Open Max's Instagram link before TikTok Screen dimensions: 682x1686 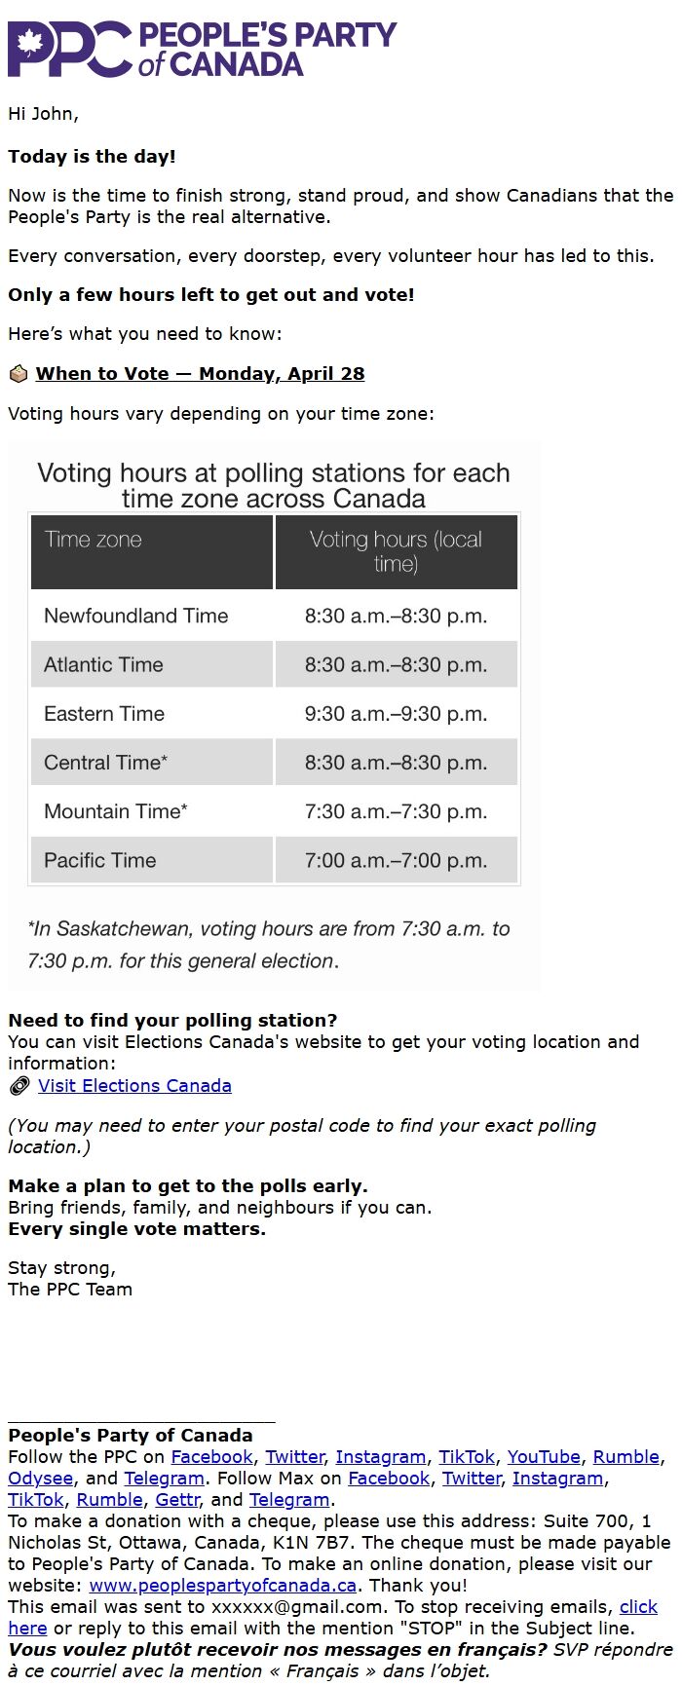coord(557,1479)
